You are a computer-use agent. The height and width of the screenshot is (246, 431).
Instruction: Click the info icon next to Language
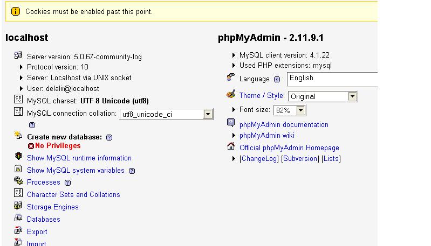pos(277,80)
